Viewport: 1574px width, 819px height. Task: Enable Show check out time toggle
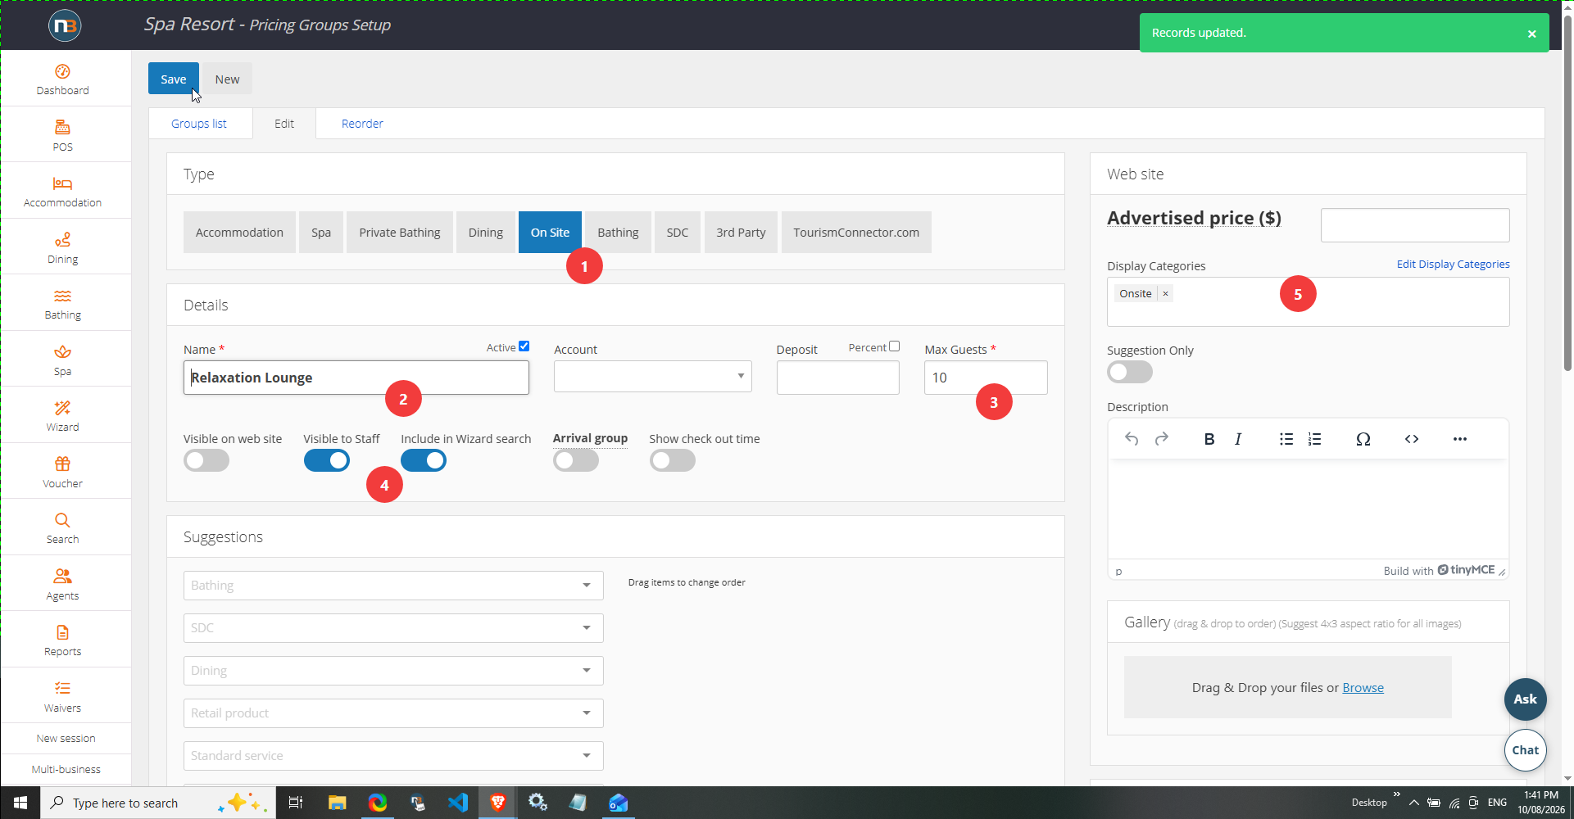coord(673,460)
